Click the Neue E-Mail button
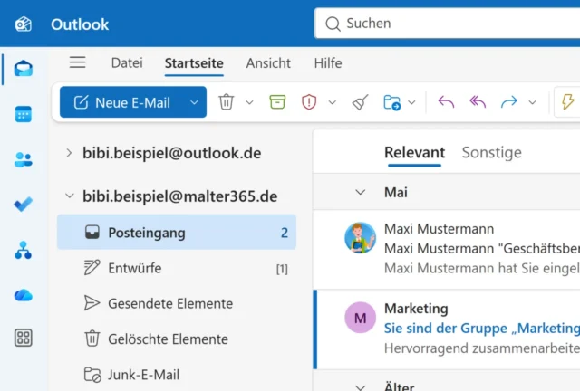Viewport: 580px width, 391px height. click(x=123, y=102)
